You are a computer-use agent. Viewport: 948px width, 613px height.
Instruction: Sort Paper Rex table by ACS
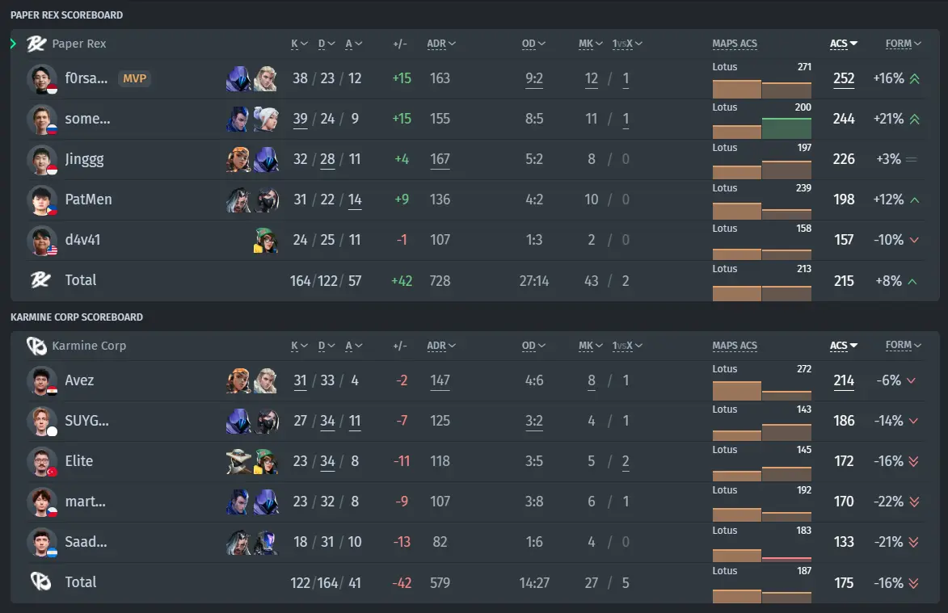(844, 44)
